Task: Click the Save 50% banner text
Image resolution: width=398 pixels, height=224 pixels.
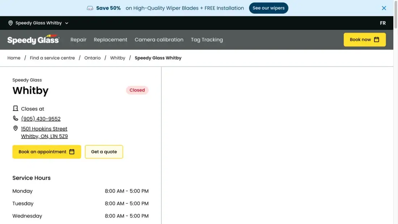Action: pos(109,8)
